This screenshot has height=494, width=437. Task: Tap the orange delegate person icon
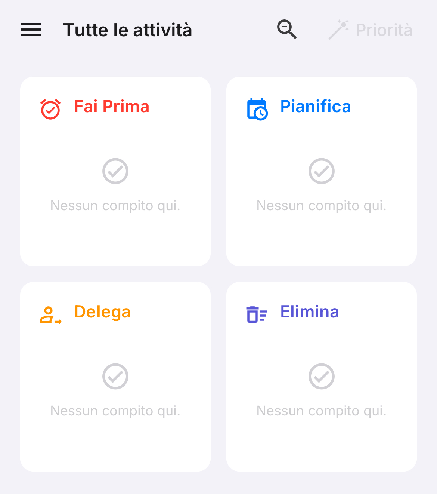(x=51, y=315)
